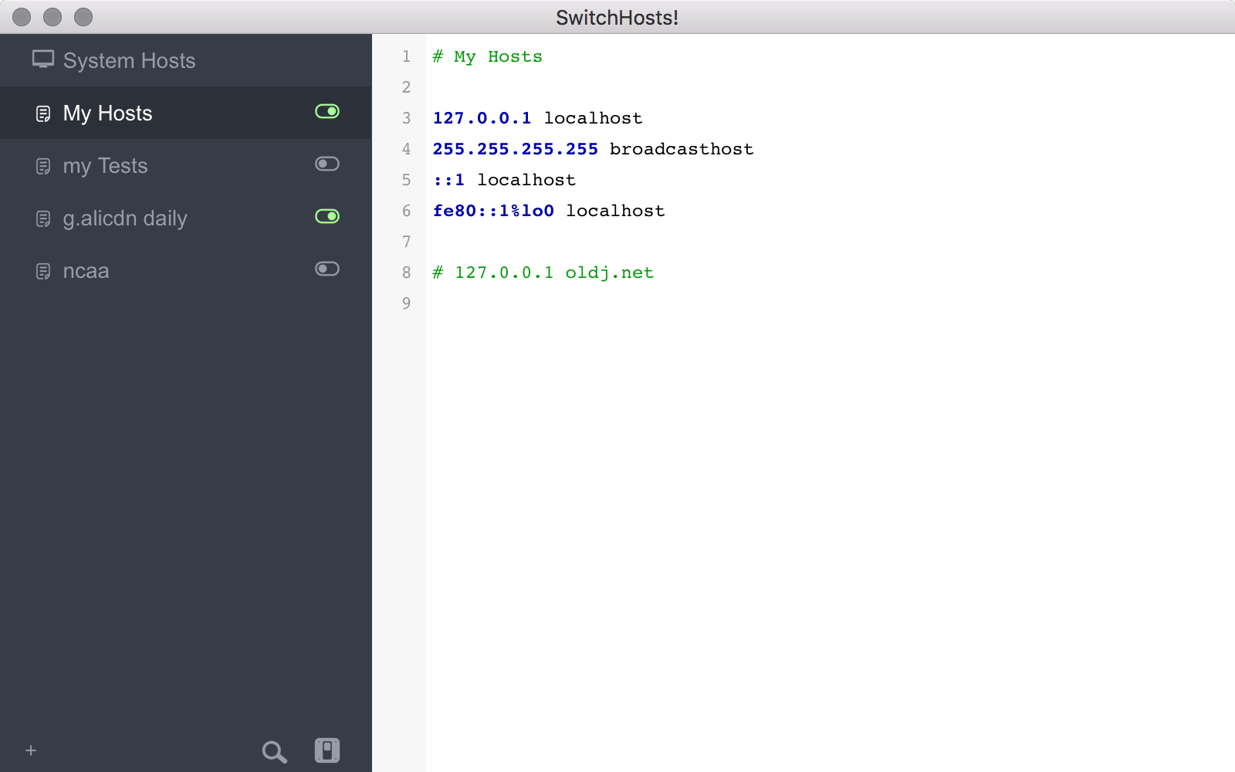Open the my Tests hosts list
Image resolution: width=1235 pixels, height=772 pixels.
(x=105, y=166)
